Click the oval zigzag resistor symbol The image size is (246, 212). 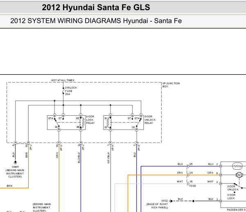tap(237, 166)
